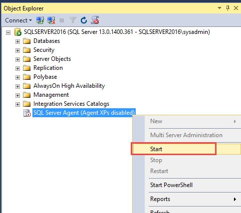Select Integration Services Catalogs label
This screenshot has width=241, height=213.
pyautogui.click(x=71, y=104)
